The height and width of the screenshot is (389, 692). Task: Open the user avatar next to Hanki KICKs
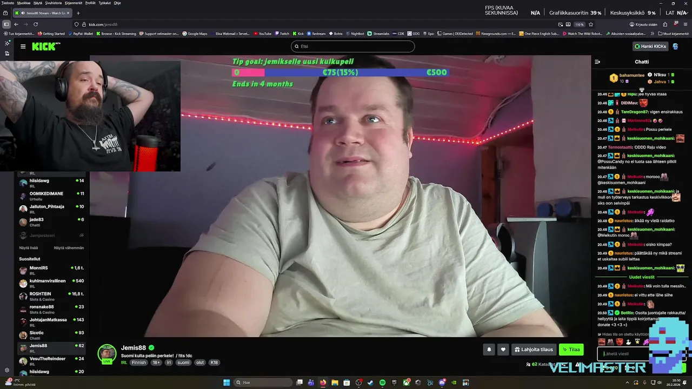[x=675, y=46]
